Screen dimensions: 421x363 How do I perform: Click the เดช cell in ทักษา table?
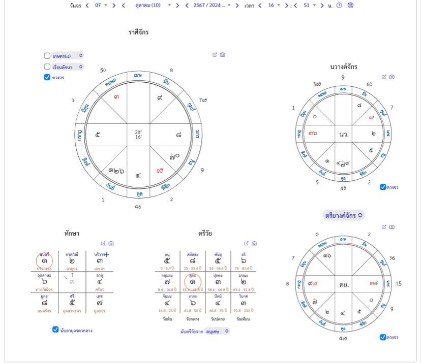pos(100,303)
